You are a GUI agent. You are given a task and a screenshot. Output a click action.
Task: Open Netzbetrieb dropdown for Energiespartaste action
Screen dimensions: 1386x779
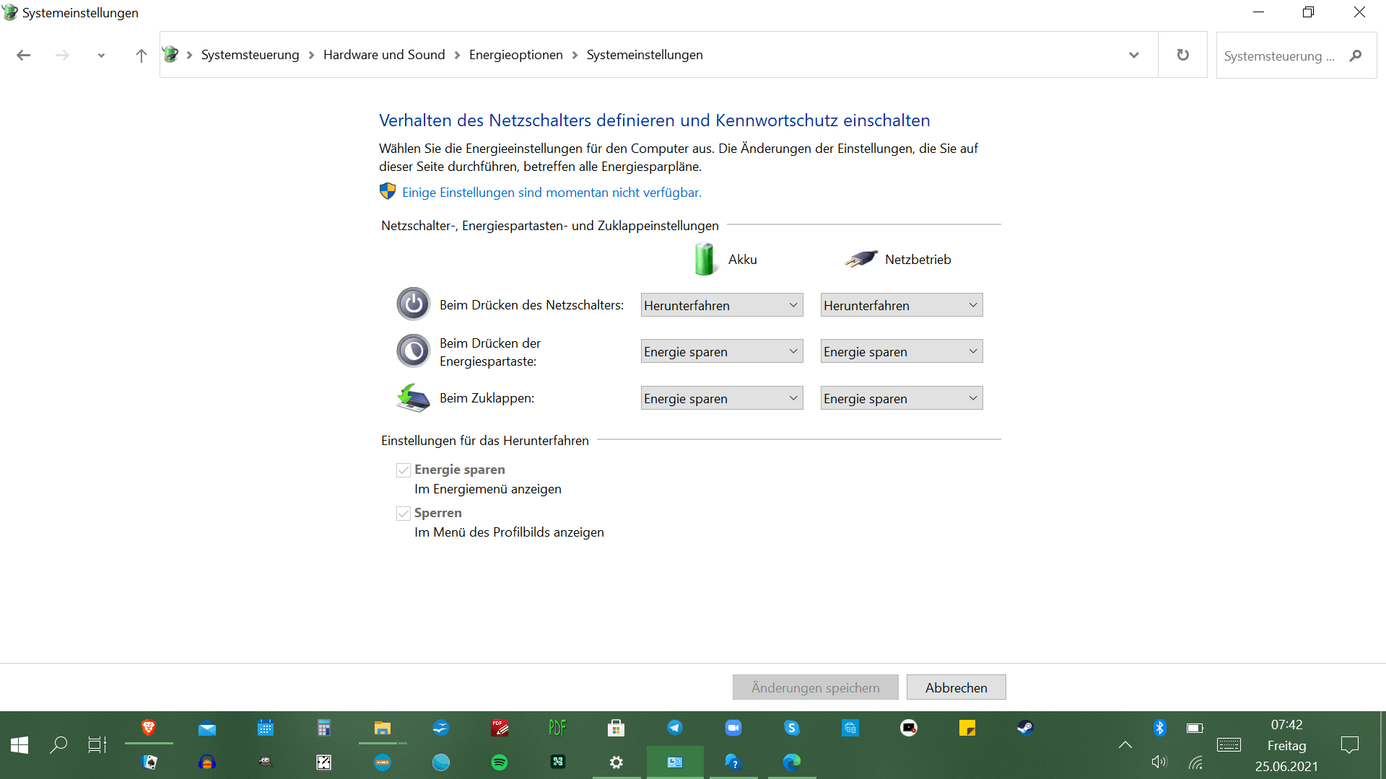point(901,351)
